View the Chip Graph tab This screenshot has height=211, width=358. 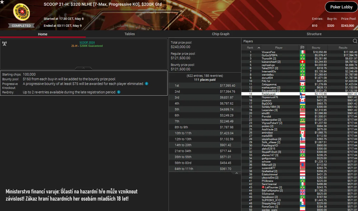(x=221, y=34)
